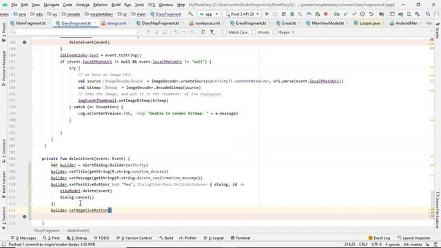Image resolution: width=441 pixels, height=248 pixels.
Task: Click the tool windows toggle in status bar corner
Action: point(4,245)
